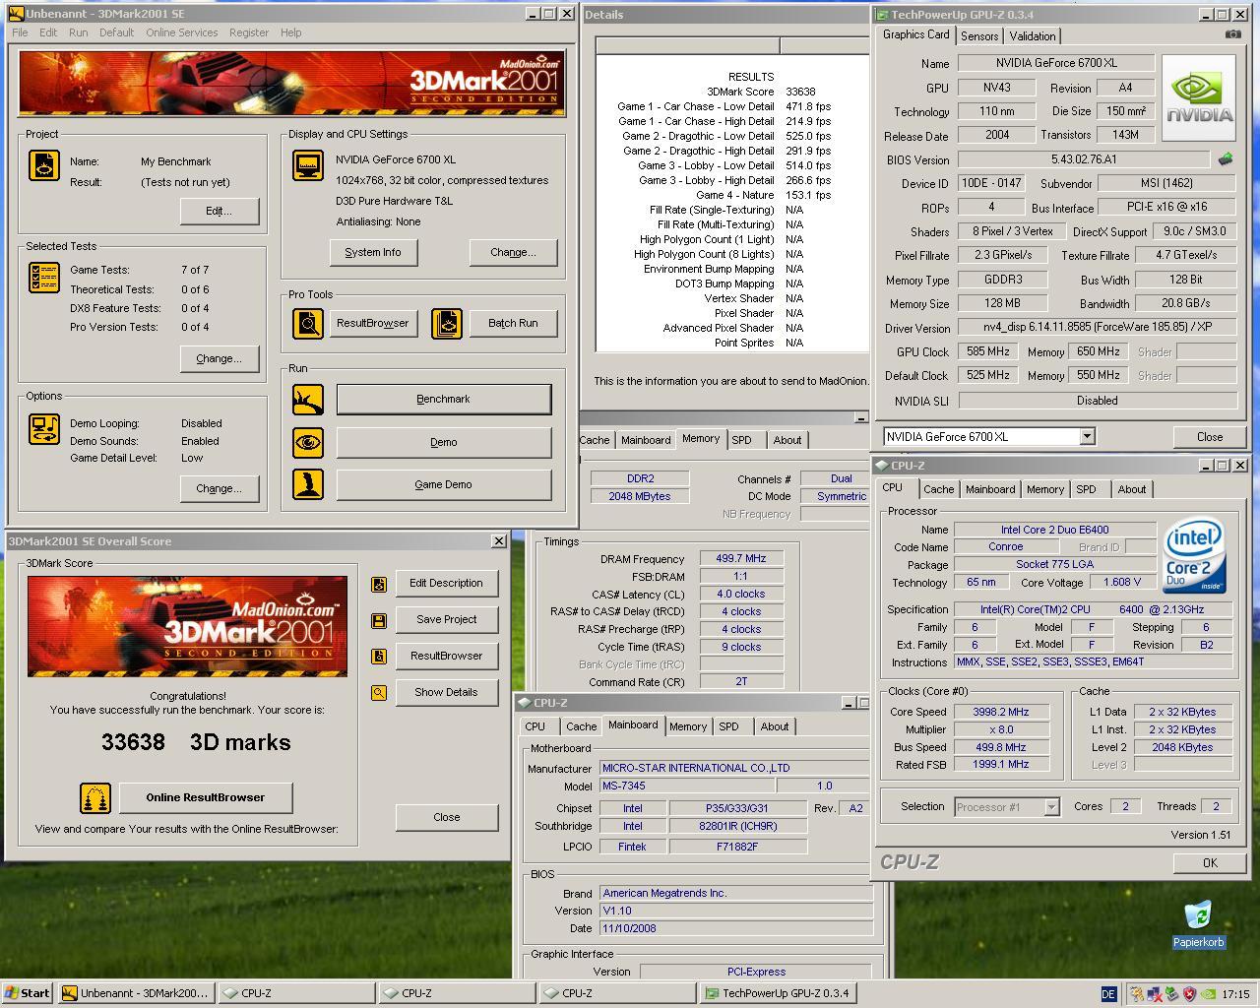This screenshot has width=1260, height=1008.
Task: Open the Help menu in 3DMark2001
Action: (290, 32)
